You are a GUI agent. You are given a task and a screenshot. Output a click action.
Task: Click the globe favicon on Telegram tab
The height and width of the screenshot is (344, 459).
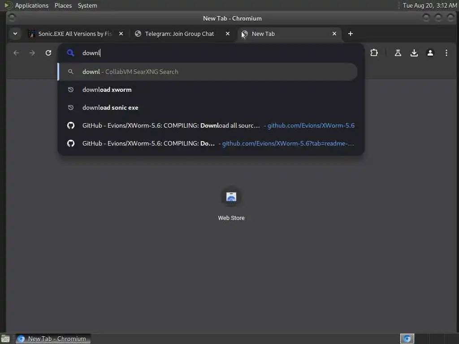(138, 34)
